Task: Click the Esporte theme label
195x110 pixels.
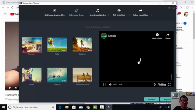Action: [x=82, y=54]
